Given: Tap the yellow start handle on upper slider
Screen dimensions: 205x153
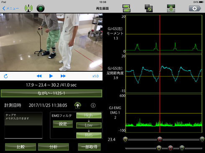Looking at the screenshot, I should (125, 139).
